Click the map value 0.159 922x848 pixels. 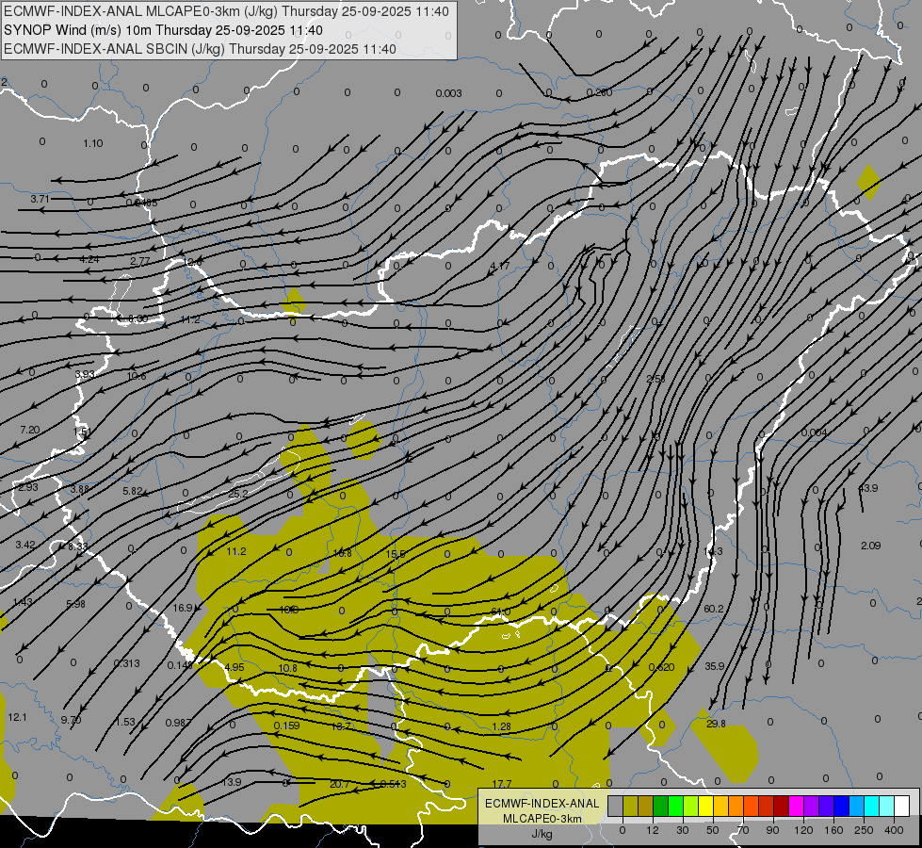(x=287, y=726)
